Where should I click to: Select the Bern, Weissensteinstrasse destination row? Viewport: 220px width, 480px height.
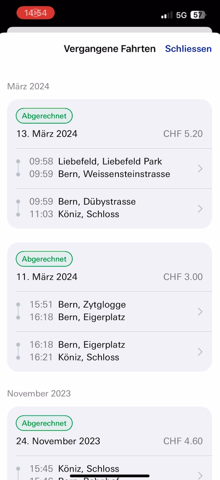[114, 174]
